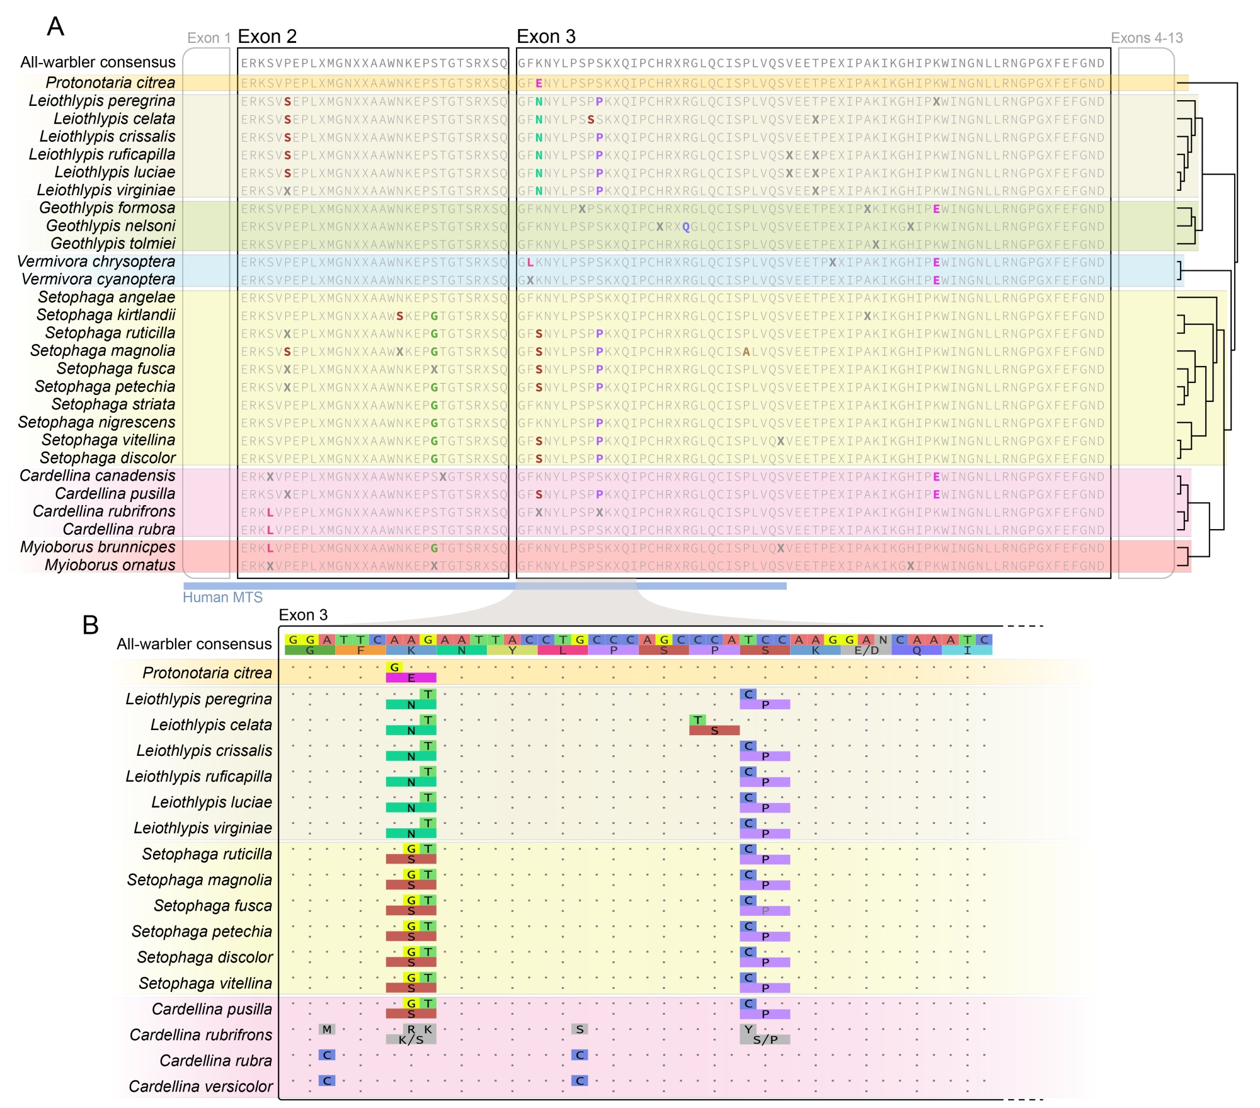Click the purple P block for Setophaga ruticilla
Viewport: 1260px width, 1108px height.
[765, 859]
